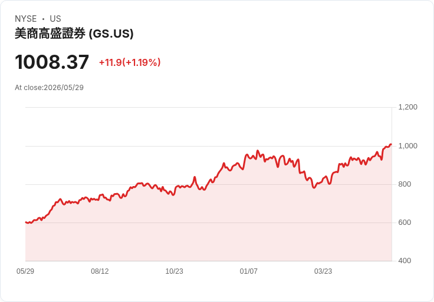The width and height of the screenshot is (434, 302).
Task: Click the 03/23 x-axis date label
Action: [x=323, y=271]
